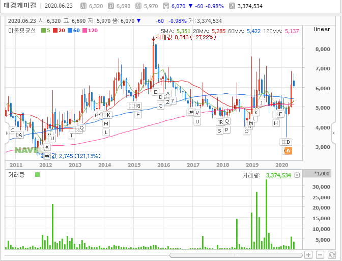The width and height of the screenshot is (342, 261).
Task: Click the 120MA value 5,137
Action: pyautogui.click(x=292, y=31)
